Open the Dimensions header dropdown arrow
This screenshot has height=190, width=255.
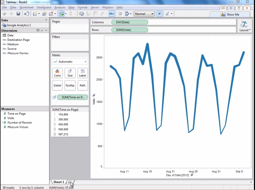coord(46,30)
